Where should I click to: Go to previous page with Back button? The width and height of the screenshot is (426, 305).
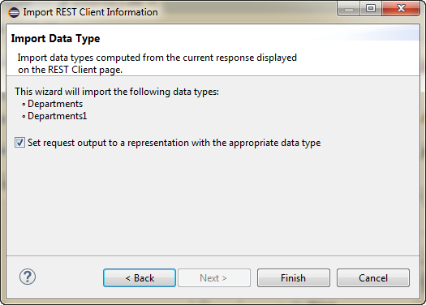[140, 278]
